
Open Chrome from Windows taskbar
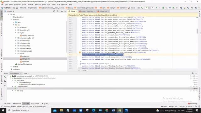coord(107,110)
